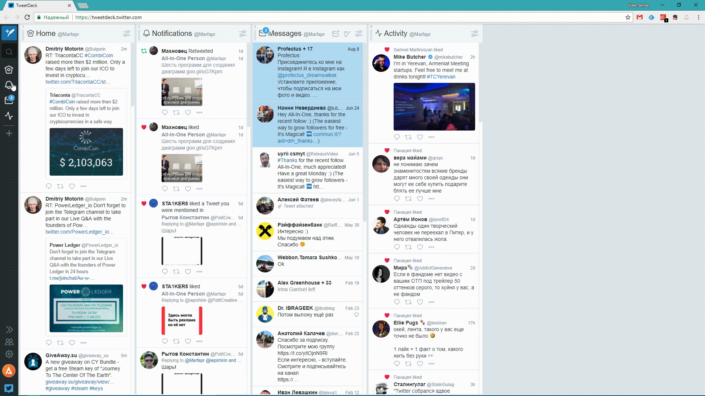The image size is (705, 396).
Task: Open more actions on Мира tweet
Action: click(x=431, y=302)
